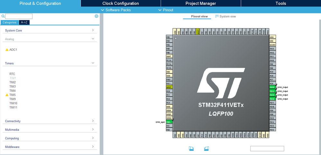Screen dimensions: 321x155
Task: Expand the System Core category
Action: 50,30
